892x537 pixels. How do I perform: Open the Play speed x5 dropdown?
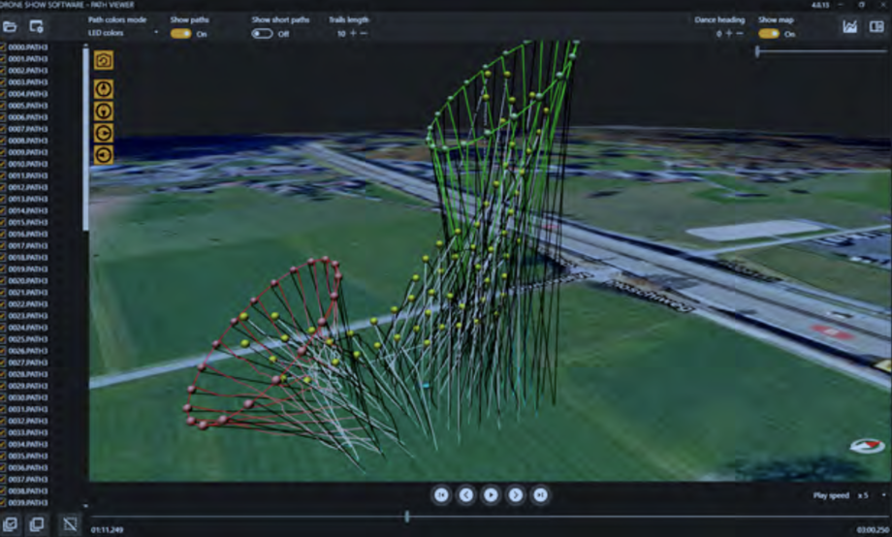tap(872, 495)
